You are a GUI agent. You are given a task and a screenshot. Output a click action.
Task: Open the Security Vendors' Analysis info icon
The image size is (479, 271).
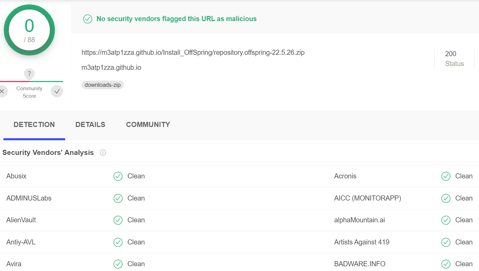(x=103, y=153)
